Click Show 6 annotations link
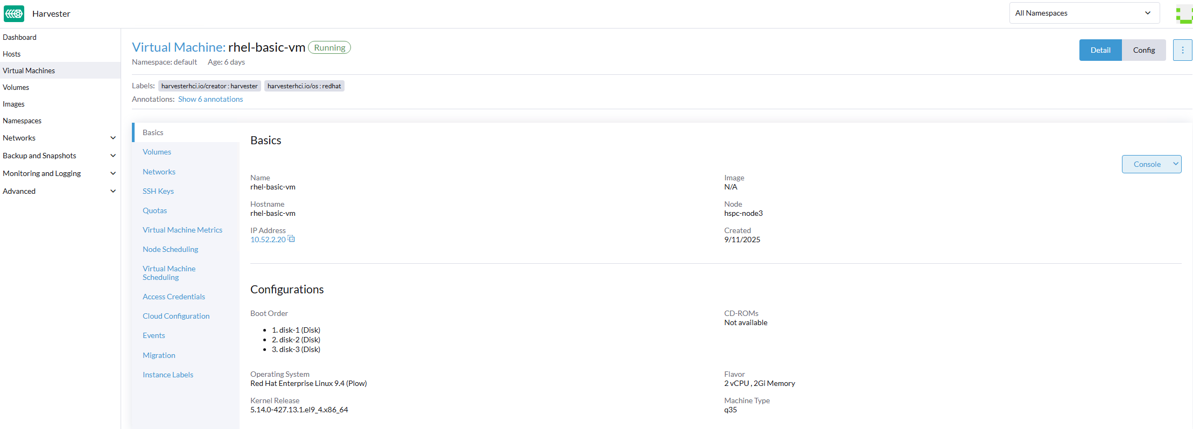 point(210,99)
